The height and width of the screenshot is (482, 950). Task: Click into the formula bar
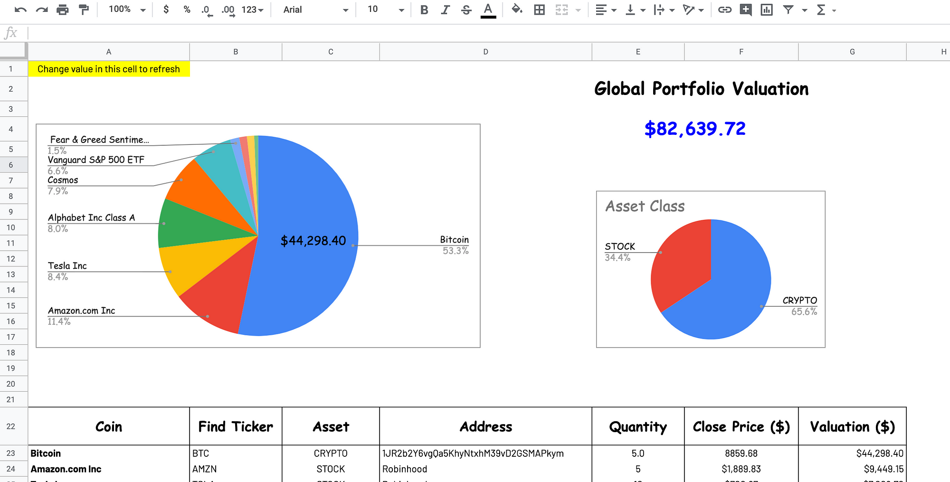(488, 33)
